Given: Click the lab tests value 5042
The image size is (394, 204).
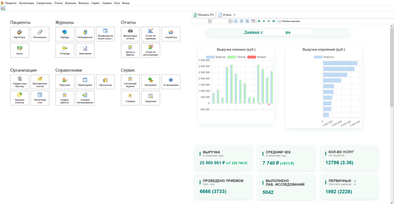Looking at the screenshot, I should coord(268,192).
